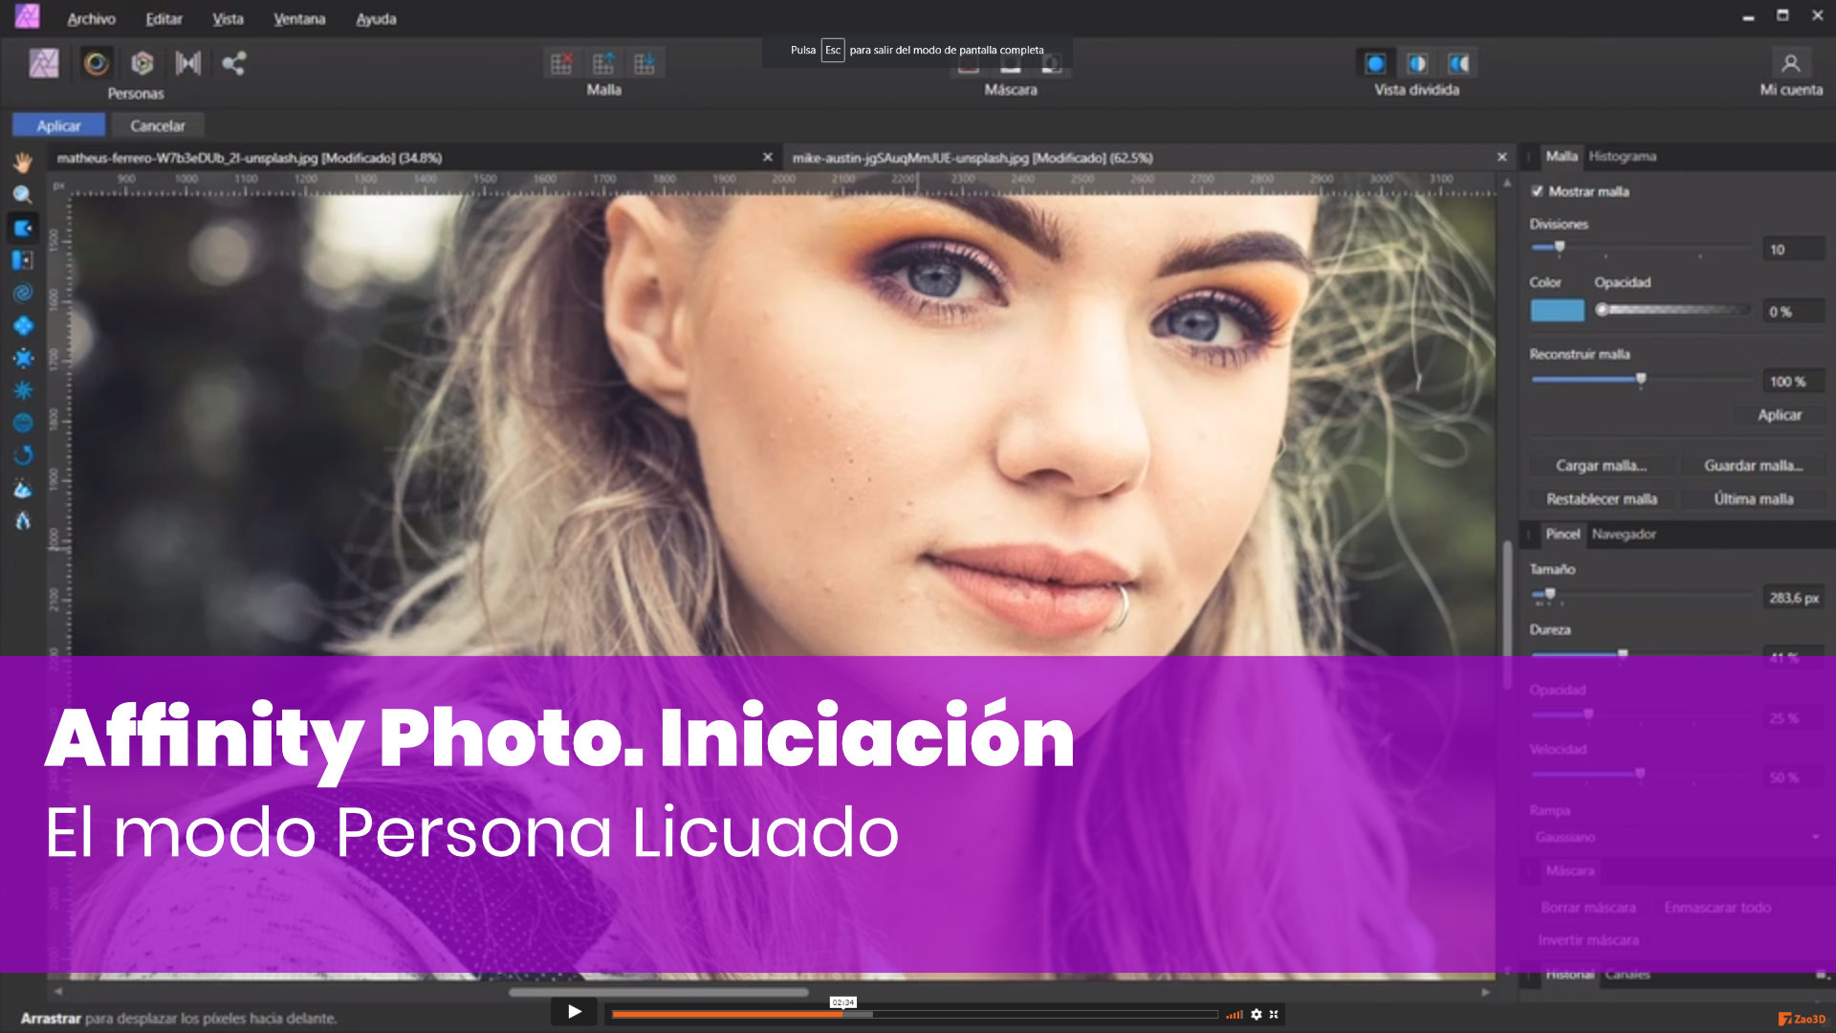Image resolution: width=1836 pixels, height=1033 pixels.
Task: Switch to the Pincel panel tab
Action: click(x=1563, y=534)
